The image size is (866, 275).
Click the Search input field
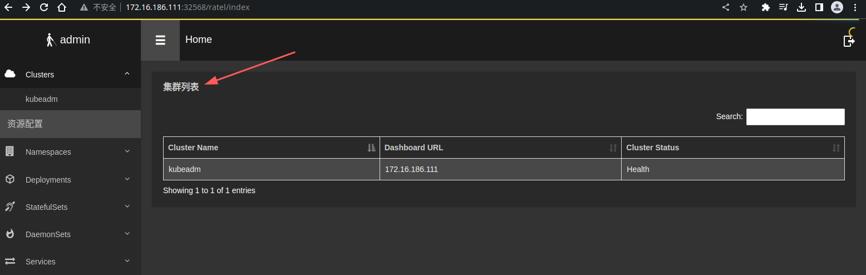pos(795,117)
